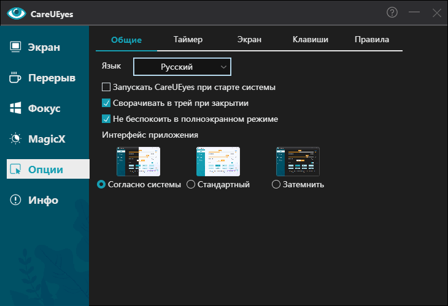Open the Язык language dropdown
Image resolution: width=448 pixels, height=306 pixels.
coord(182,66)
